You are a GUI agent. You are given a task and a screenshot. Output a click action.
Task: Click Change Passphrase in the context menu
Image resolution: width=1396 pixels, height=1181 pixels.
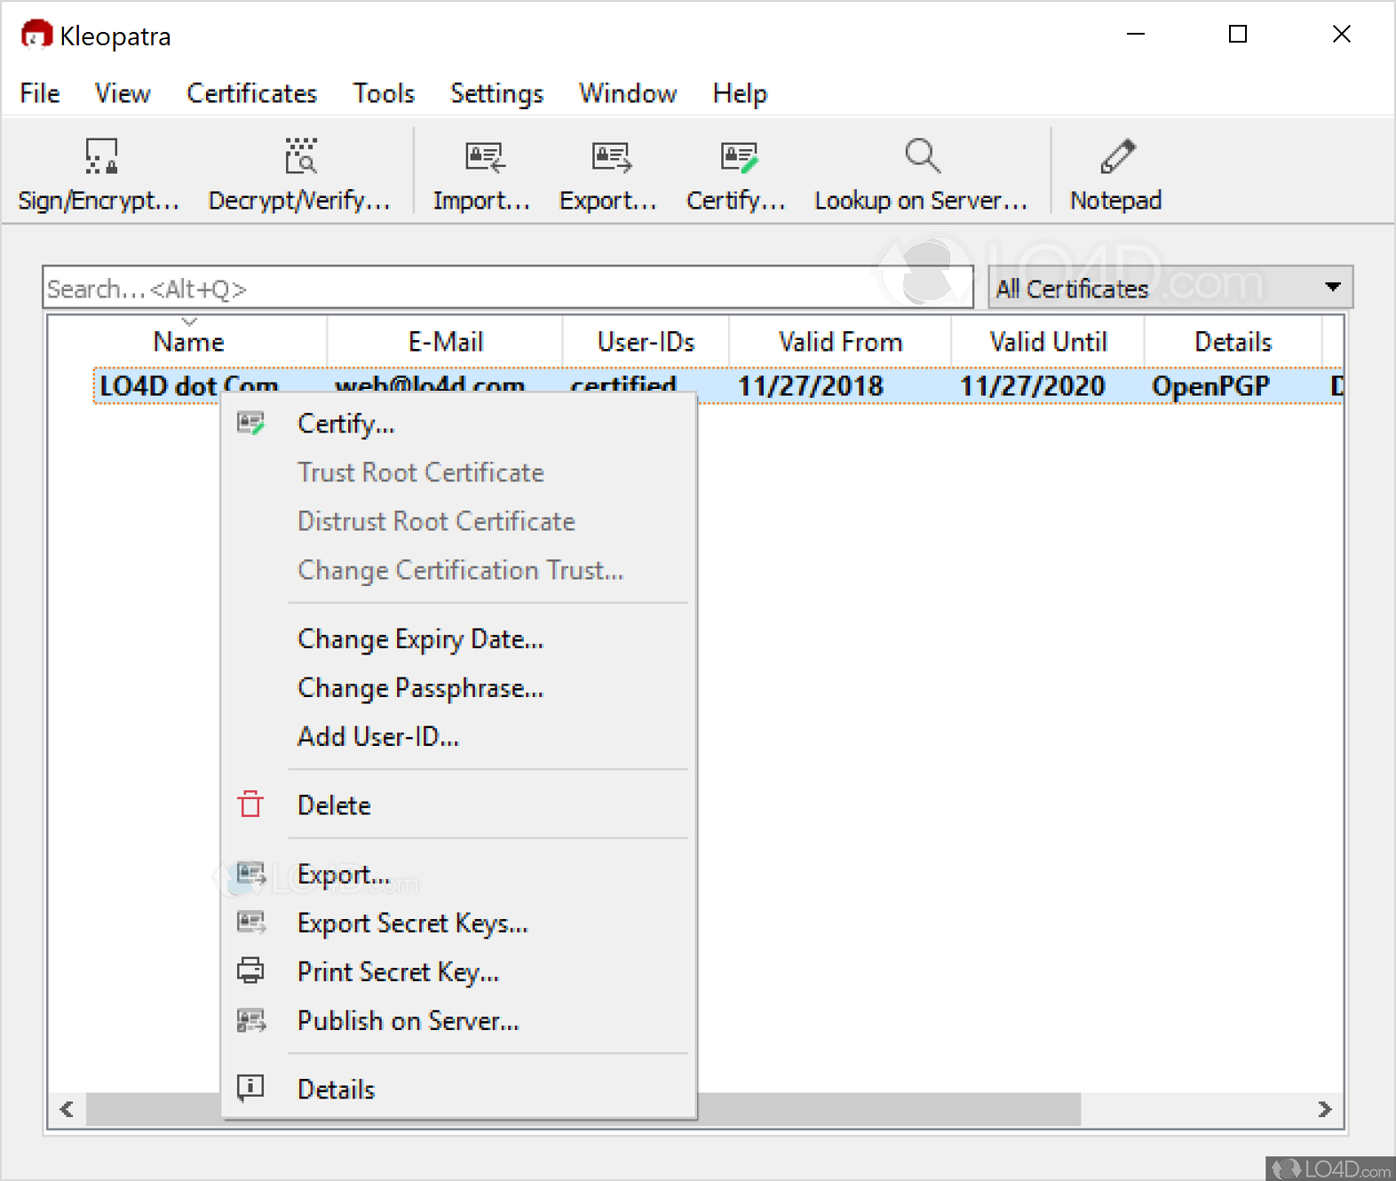(x=420, y=688)
